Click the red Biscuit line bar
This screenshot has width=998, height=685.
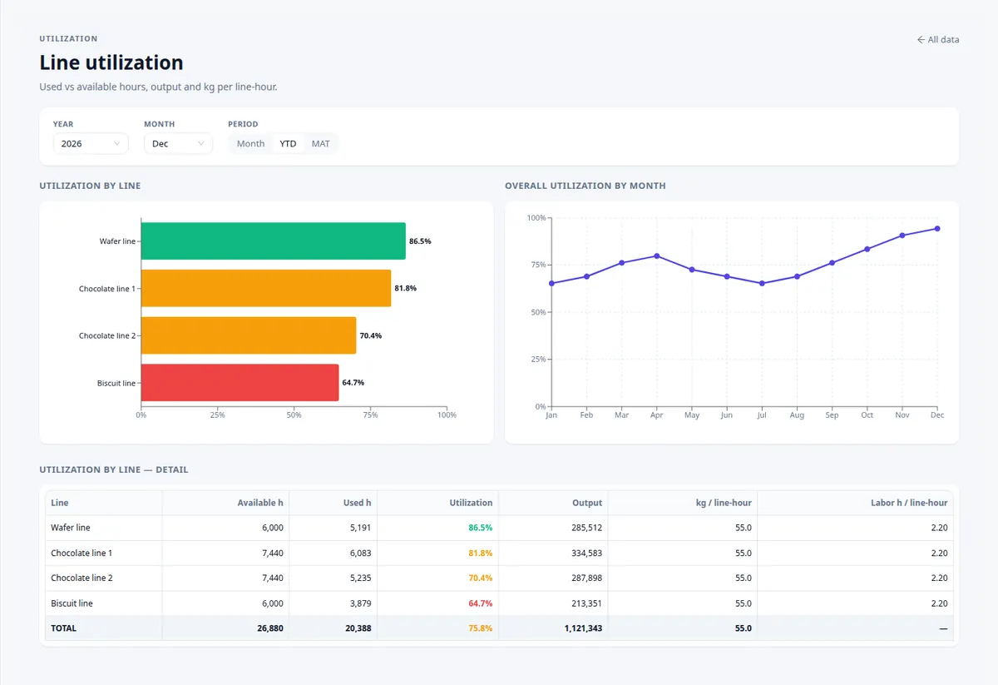click(240, 383)
